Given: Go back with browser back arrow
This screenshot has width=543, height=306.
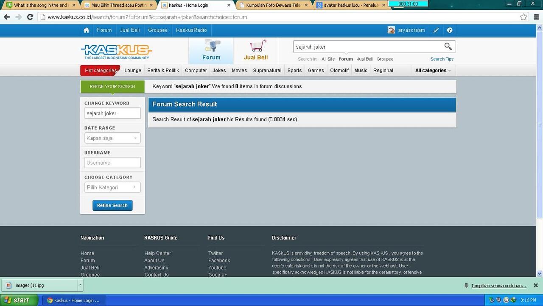Looking at the screenshot, I should (x=7, y=17).
